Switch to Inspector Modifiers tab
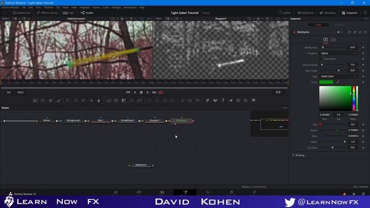 pyautogui.click(x=339, y=25)
